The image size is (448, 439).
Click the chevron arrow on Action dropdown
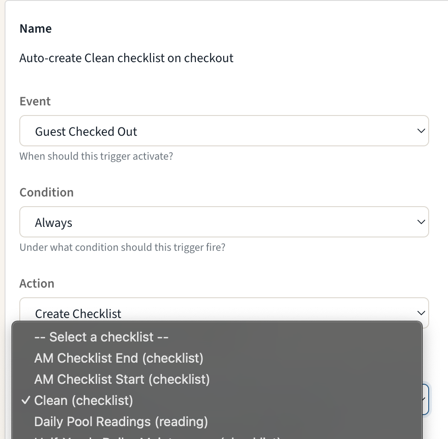point(421,313)
